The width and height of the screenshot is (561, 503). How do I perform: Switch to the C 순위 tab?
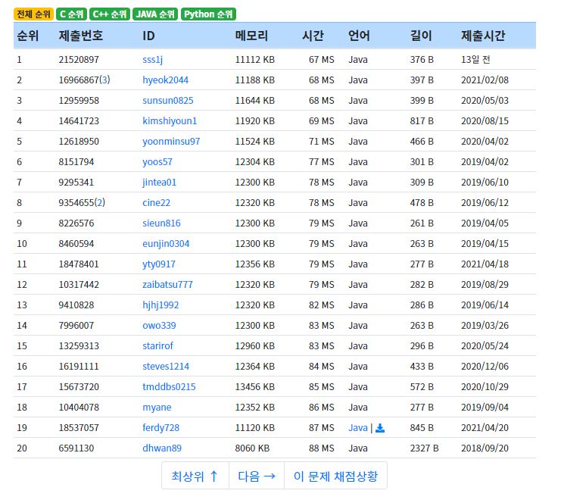coord(72,14)
